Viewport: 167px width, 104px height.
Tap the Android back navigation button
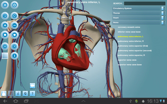[x=5, y=101]
